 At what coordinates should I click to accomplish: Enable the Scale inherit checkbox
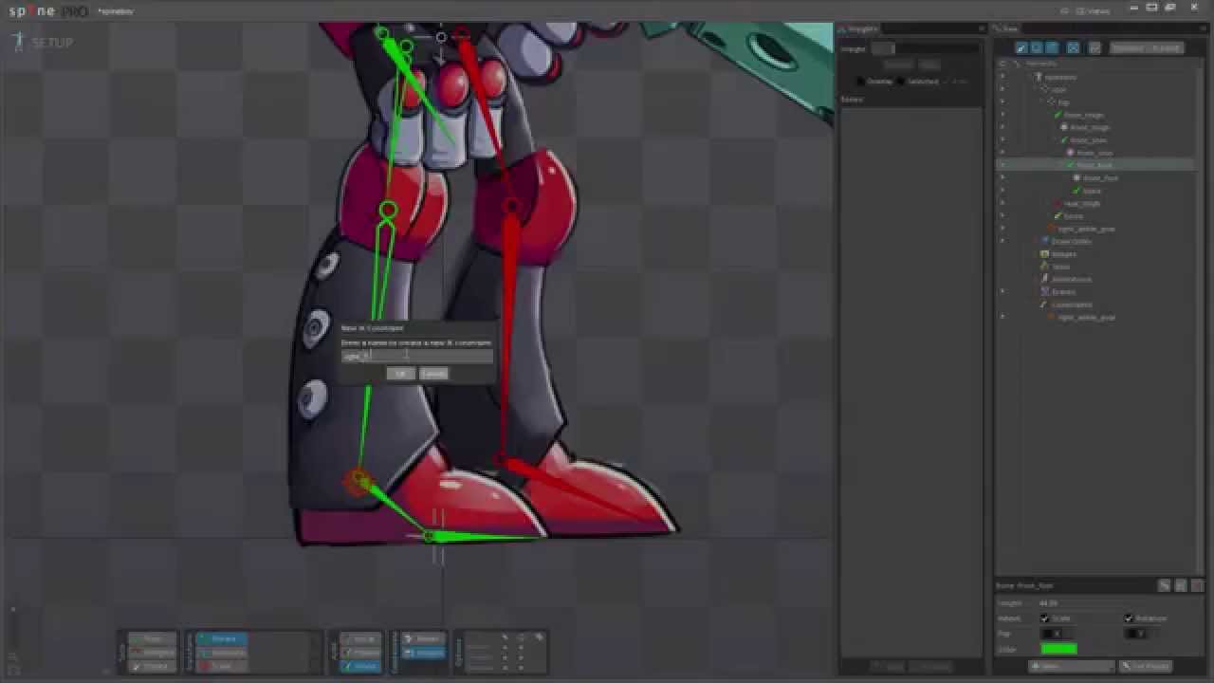[x=1044, y=618]
